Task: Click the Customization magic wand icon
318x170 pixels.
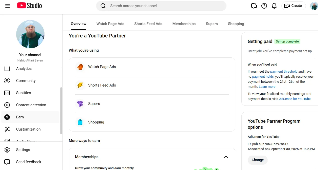Action: (7, 129)
